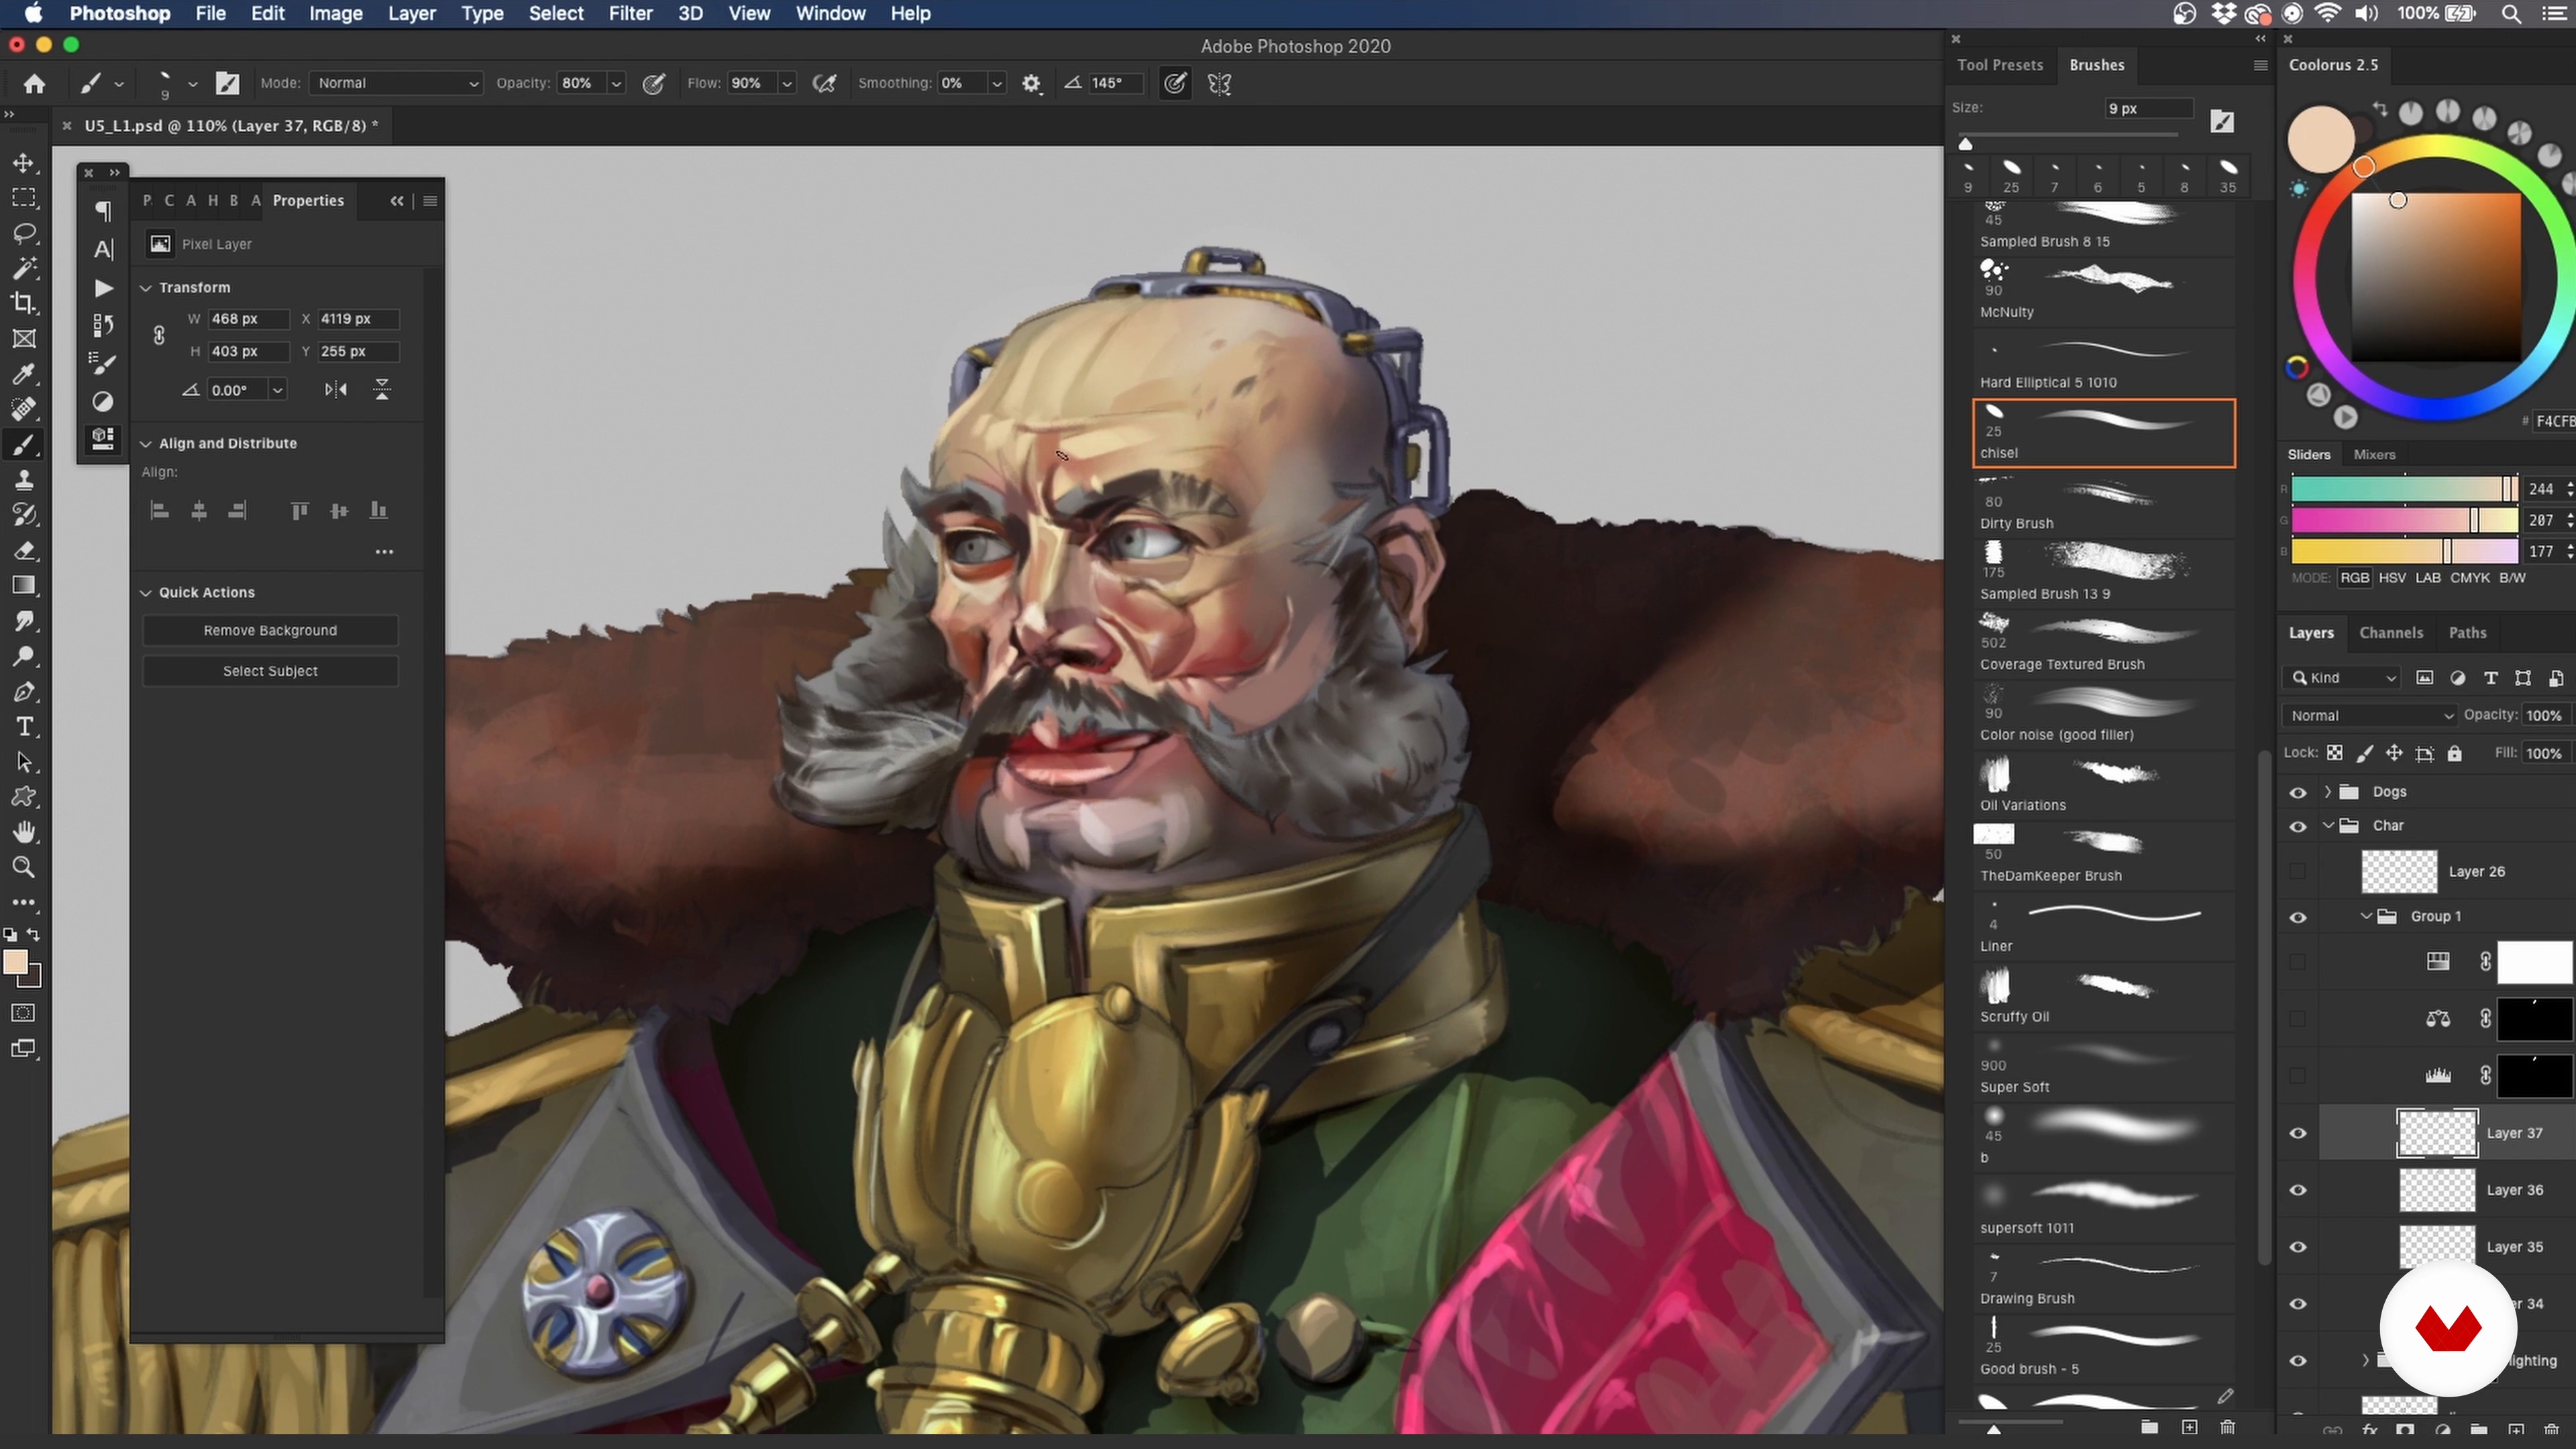Collapse the Quick Actions section

click(x=146, y=593)
